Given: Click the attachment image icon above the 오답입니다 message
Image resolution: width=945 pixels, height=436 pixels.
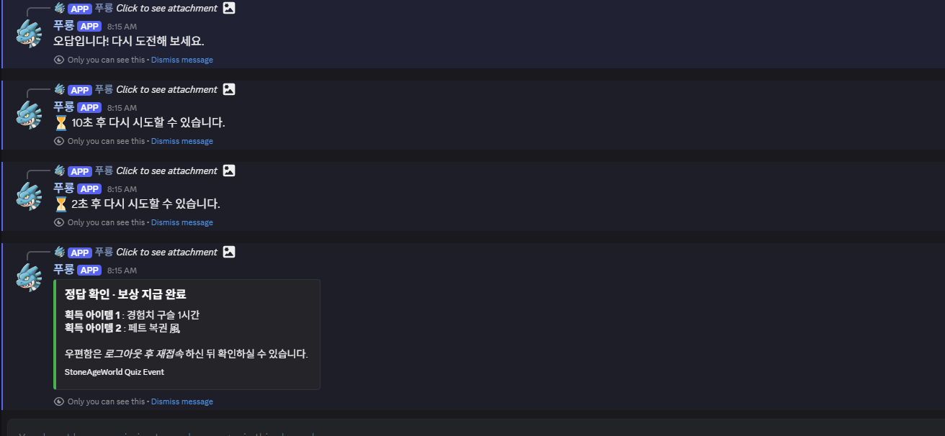Looking at the screenshot, I should (x=229, y=8).
